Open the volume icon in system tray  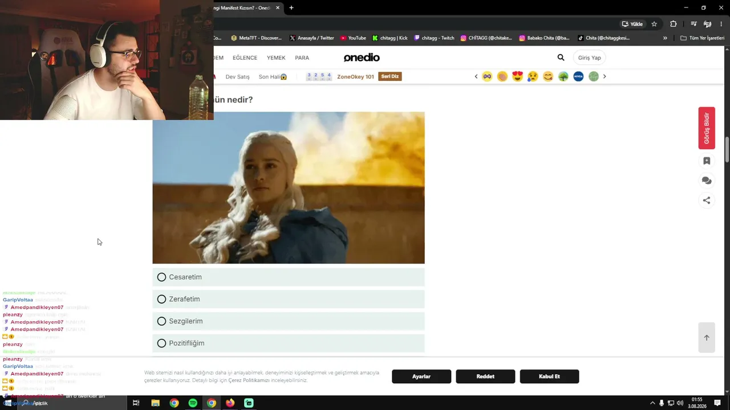pos(680,403)
